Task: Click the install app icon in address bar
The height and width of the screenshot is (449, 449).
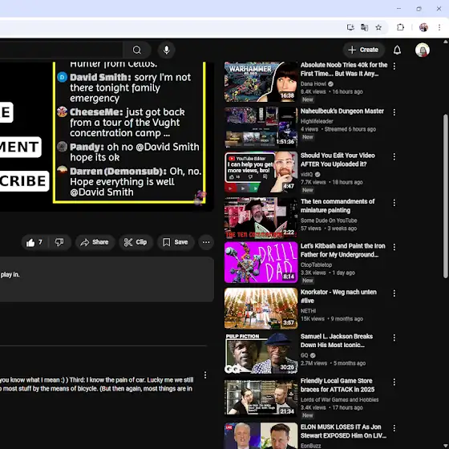Action: pyautogui.click(x=350, y=27)
